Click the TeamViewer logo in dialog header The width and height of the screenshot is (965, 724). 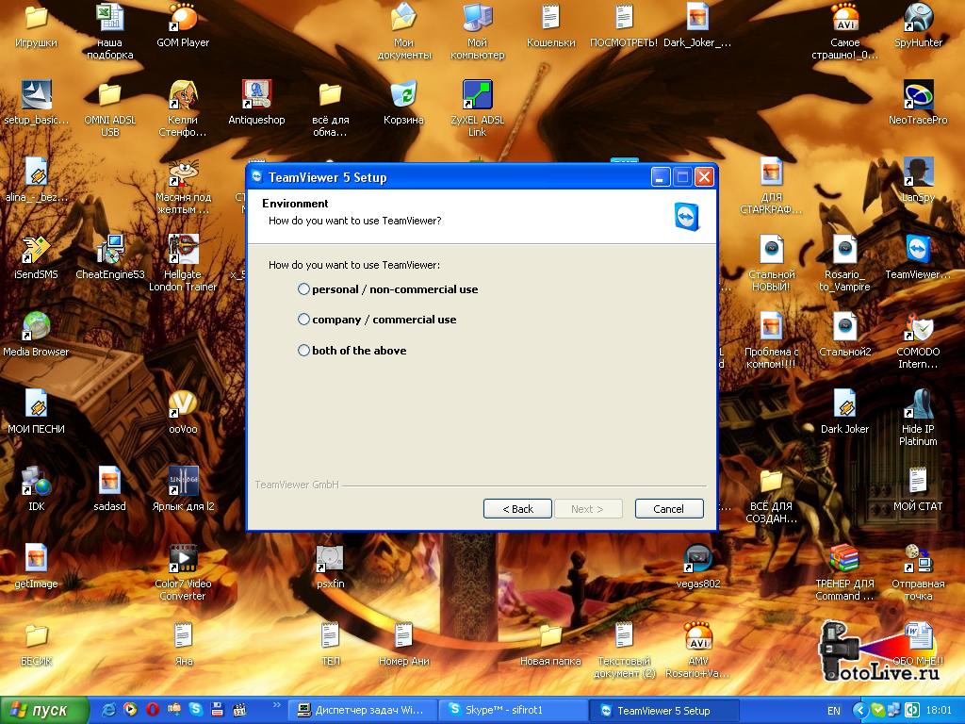[686, 216]
